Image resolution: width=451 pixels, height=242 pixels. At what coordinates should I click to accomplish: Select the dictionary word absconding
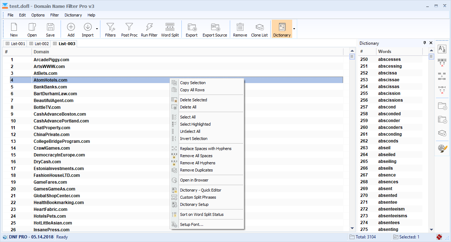(390, 134)
